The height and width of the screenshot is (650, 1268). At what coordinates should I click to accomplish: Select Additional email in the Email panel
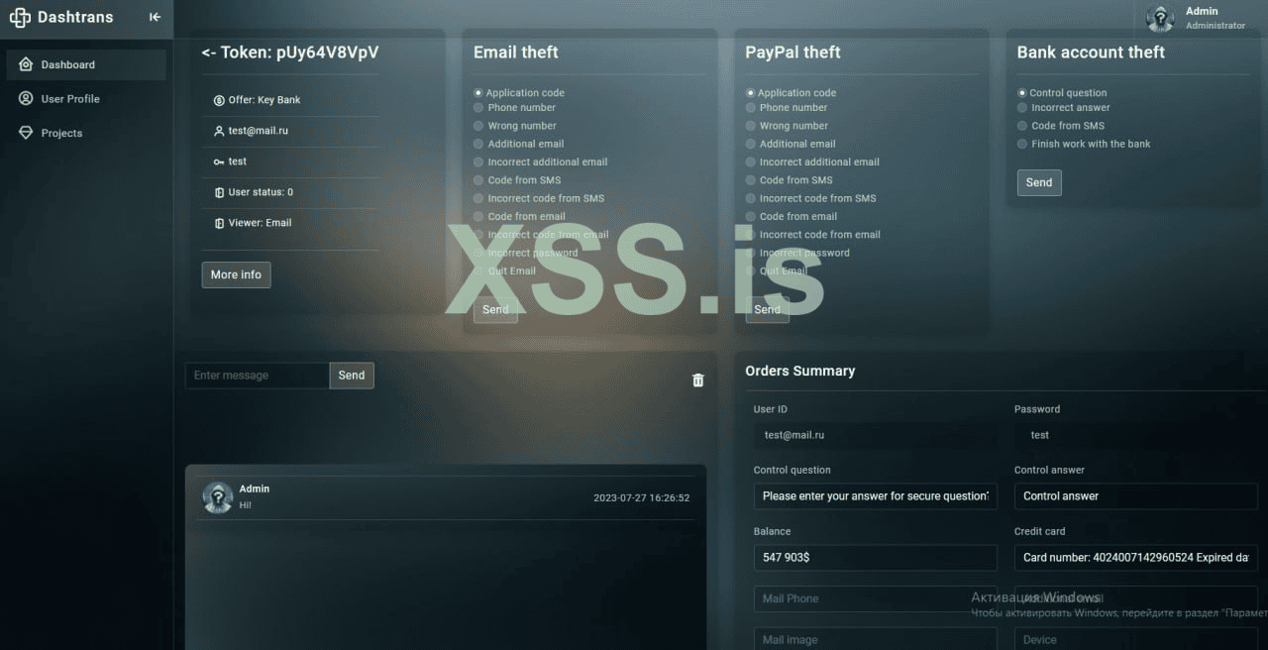point(478,144)
